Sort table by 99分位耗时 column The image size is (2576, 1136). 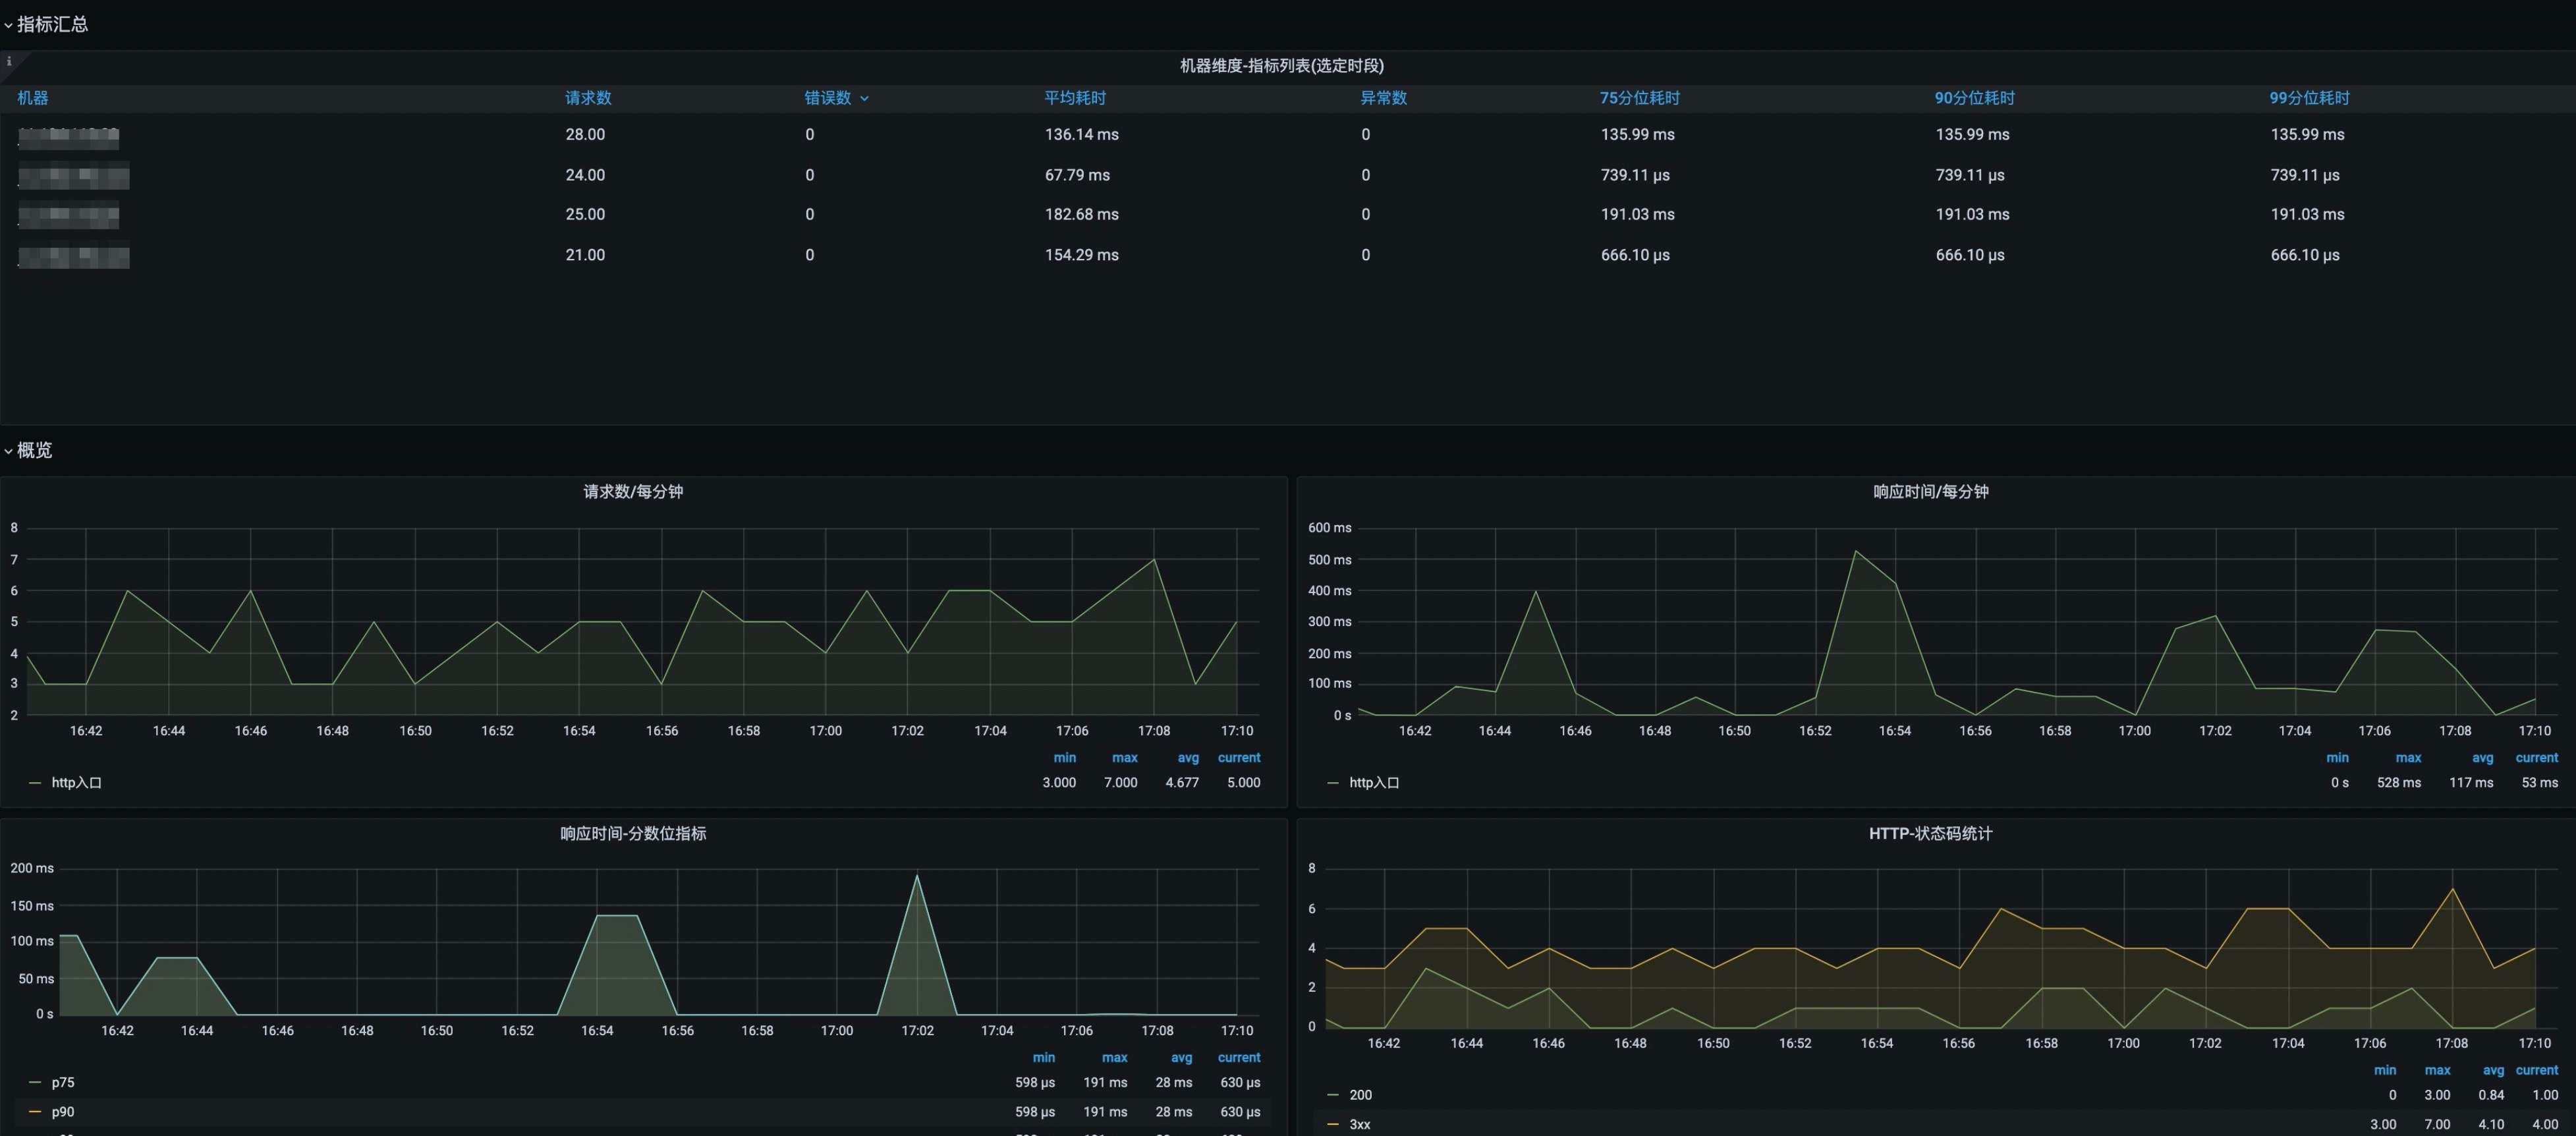pyautogui.click(x=2309, y=98)
